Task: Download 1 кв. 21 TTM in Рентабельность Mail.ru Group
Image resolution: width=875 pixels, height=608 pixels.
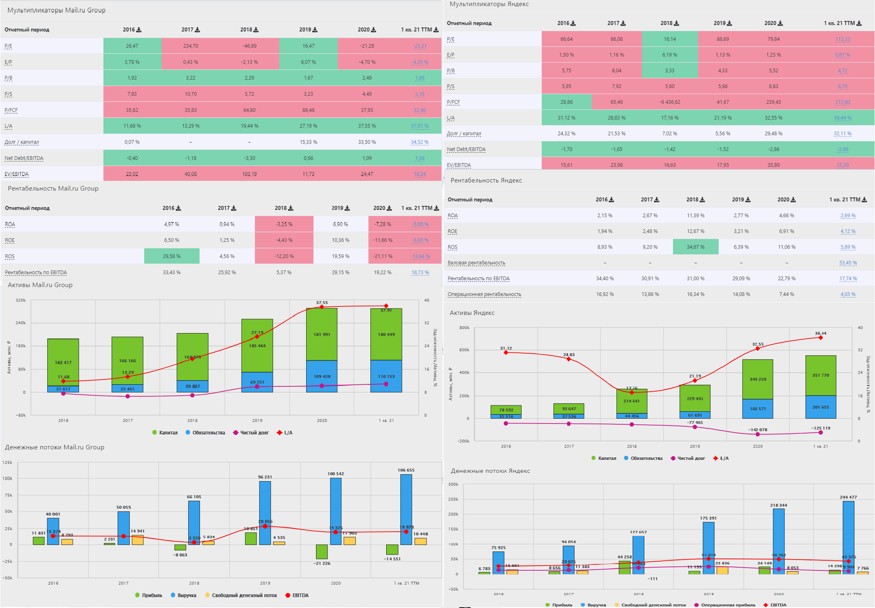Action: [x=436, y=208]
